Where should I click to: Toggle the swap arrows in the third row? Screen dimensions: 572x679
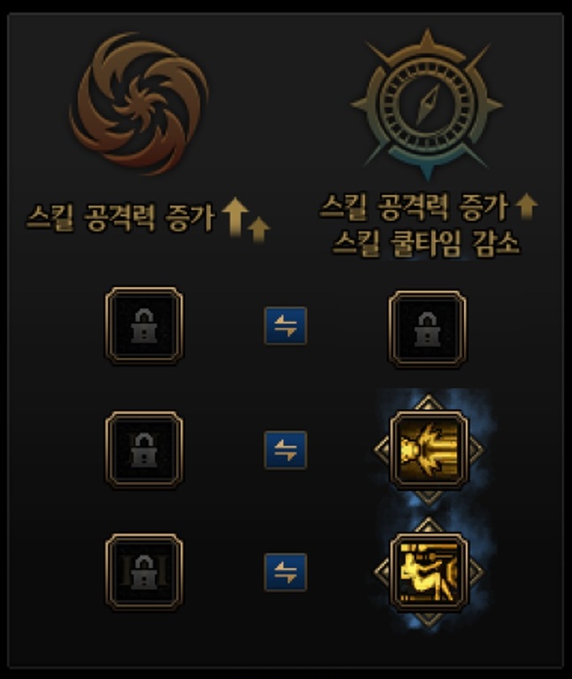click(286, 572)
